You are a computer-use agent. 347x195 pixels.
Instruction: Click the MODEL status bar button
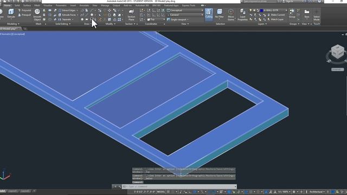tap(161, 192)
